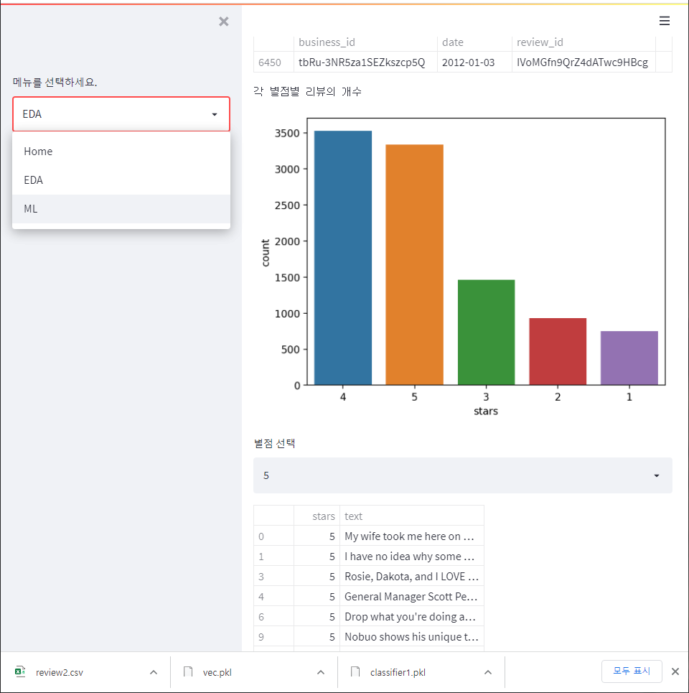This screenshot has width=689, height=693.
Task: Click the stars axis label in chart
Action: point(486,411)
